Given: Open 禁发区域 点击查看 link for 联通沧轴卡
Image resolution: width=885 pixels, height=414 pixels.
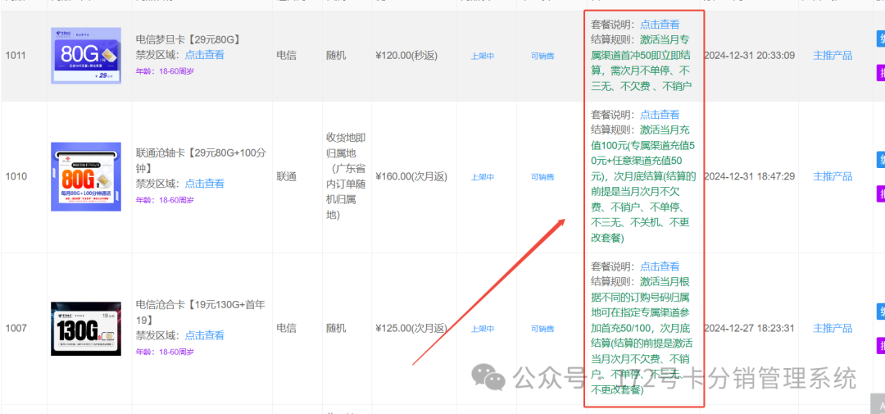Looking at the screenshot, I should coord(204,184).
